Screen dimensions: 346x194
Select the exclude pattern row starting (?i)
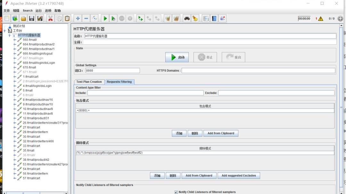[205, 153]
